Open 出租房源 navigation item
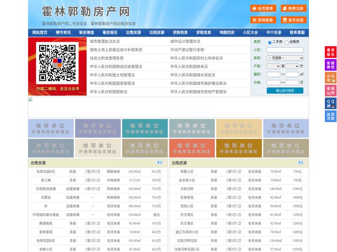The height and width of the screenshot is (252, 337). 157,33
